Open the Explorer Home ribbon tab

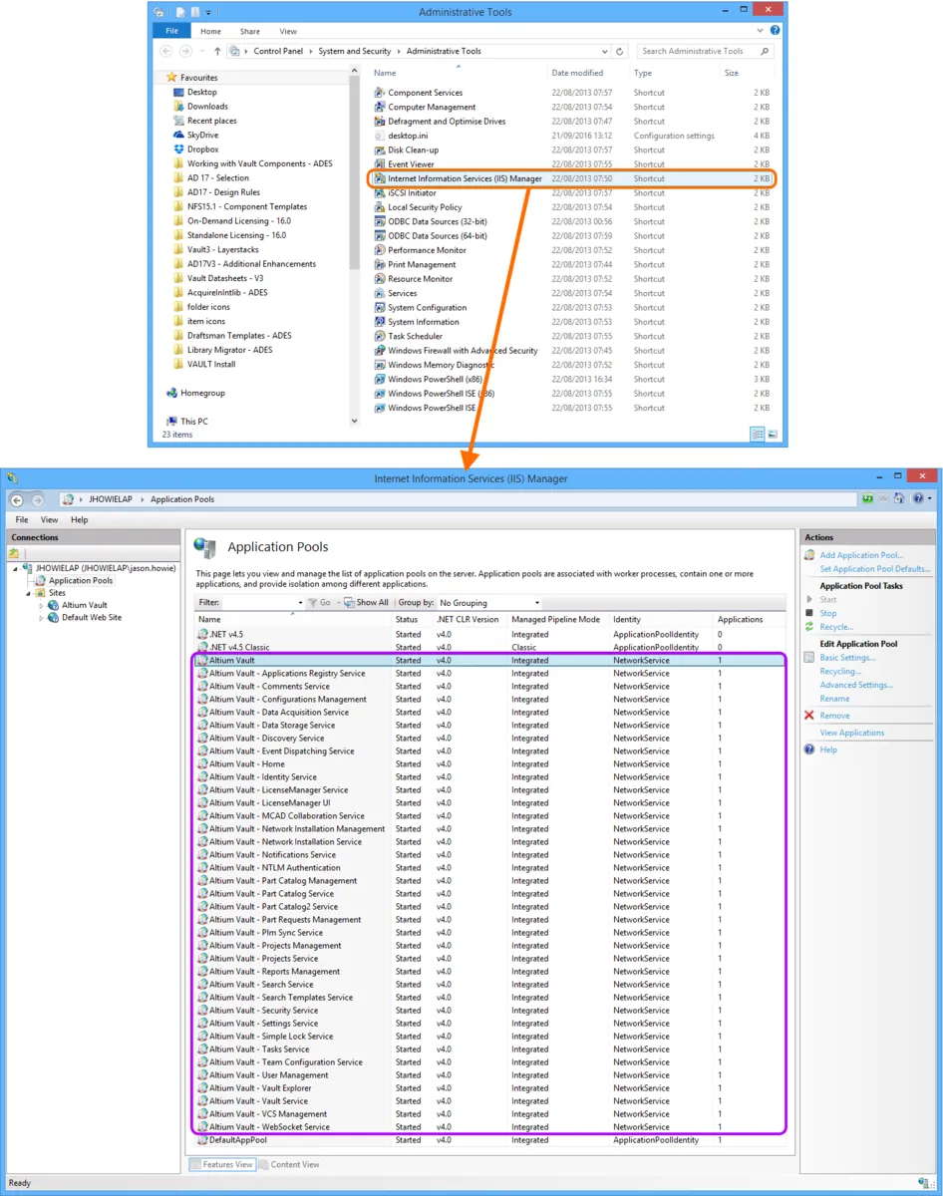click(x=211, y=31)
